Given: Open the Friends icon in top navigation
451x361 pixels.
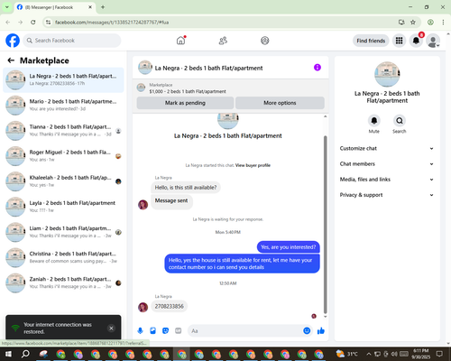Looking at the screenshot, I should click(223, 41).
